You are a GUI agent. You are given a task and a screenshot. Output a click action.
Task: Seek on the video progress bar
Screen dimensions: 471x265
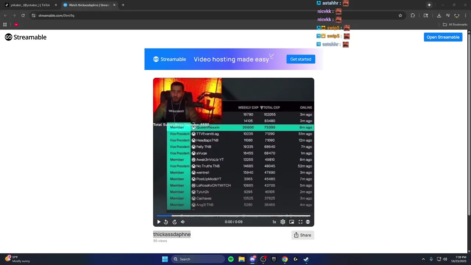(x=234, y=216)
